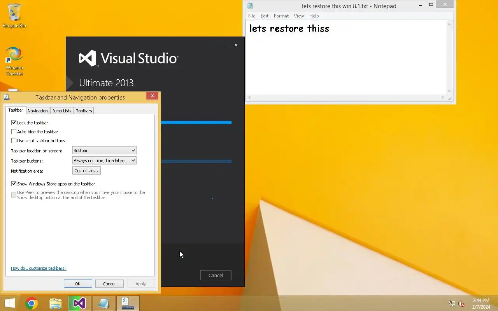The height and width of the screenshot is (311, 498).
Task: Open the Windows Start button
Action: (x=9, y=303)
